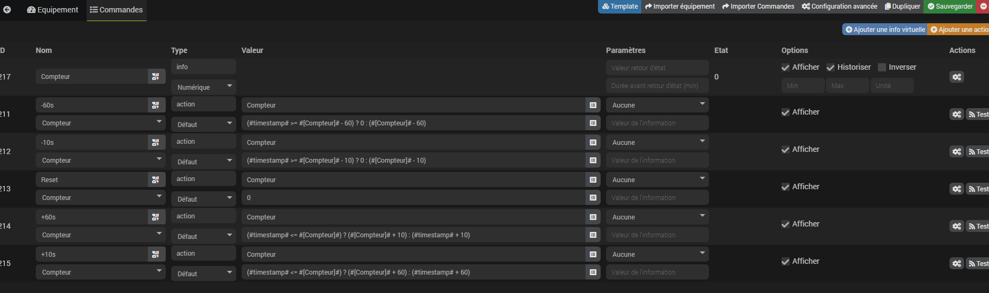Toggle the Historiser checkbox
This screenshot has height=293, width=989.
[830, 68]
